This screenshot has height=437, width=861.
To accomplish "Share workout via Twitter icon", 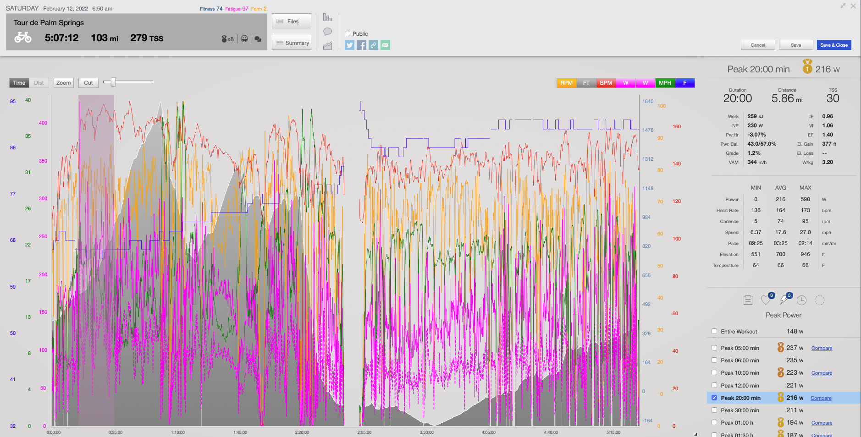I will 350,45.
